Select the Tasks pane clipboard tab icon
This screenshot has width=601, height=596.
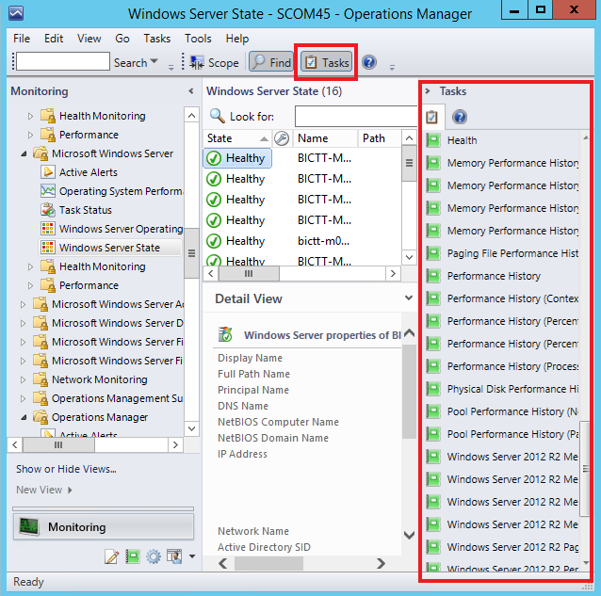(432, 117)
